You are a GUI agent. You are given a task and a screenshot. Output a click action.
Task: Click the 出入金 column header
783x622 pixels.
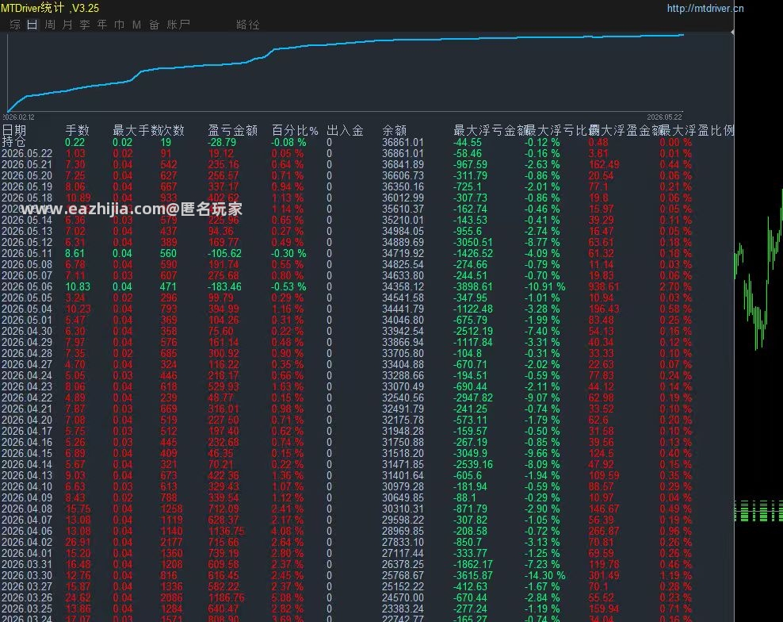(x=345, y=130)
